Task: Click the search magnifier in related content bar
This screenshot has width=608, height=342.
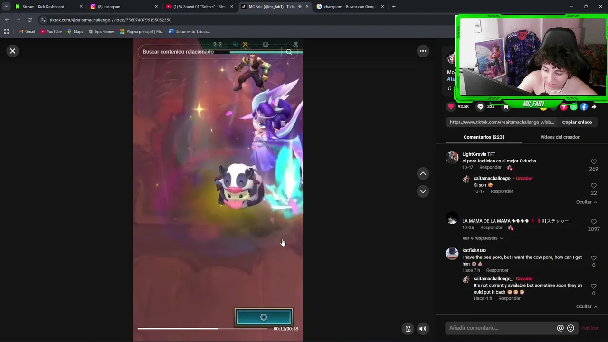Action: [x=289, y=52]
